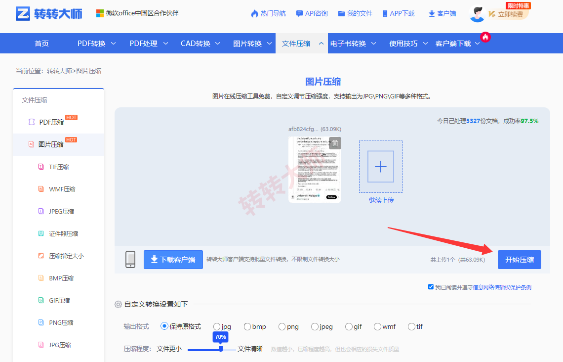Viewport: 563px width, 362px height.
Task: Click the mobile phone icon near 下载客户端
Action: 130,259
